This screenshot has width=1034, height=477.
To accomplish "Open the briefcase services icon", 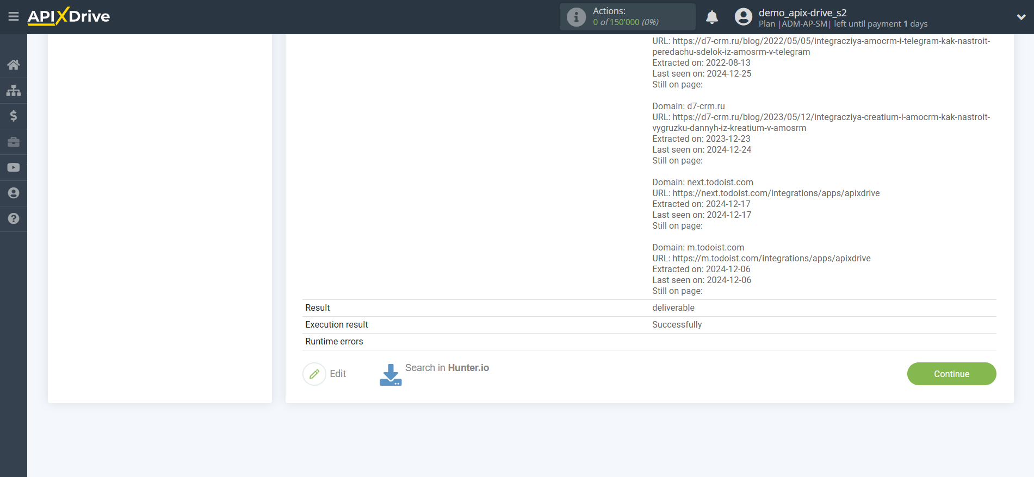I will 14,142.
